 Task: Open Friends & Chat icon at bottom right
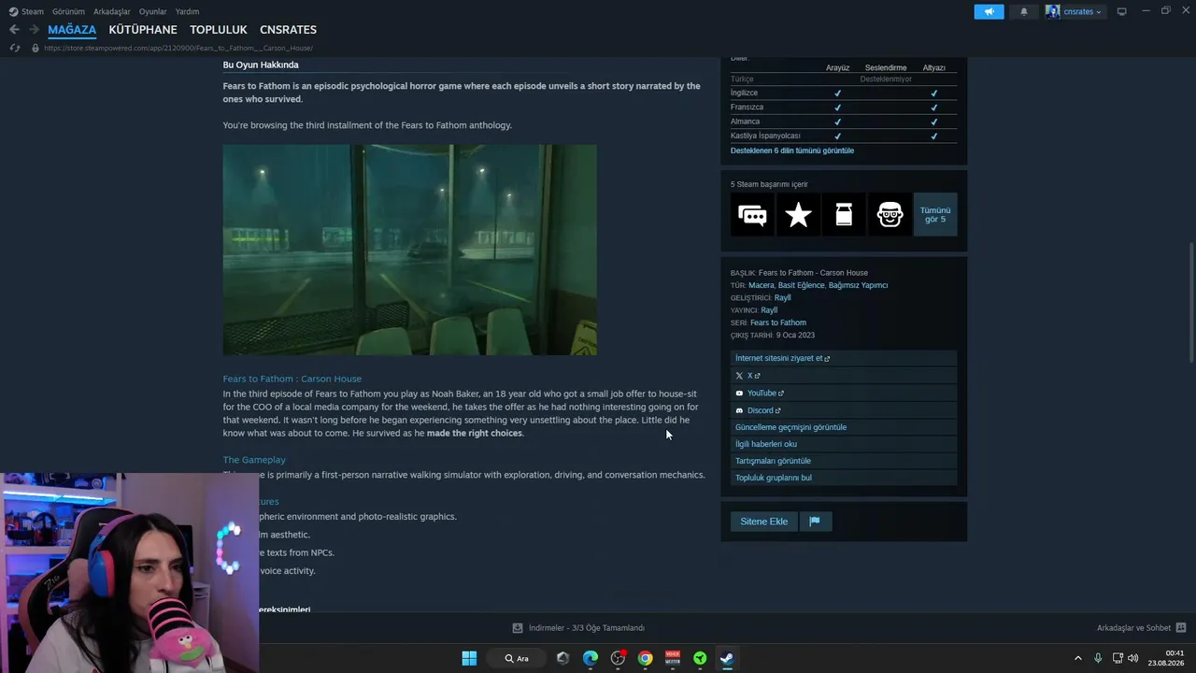pos(1180,628)
